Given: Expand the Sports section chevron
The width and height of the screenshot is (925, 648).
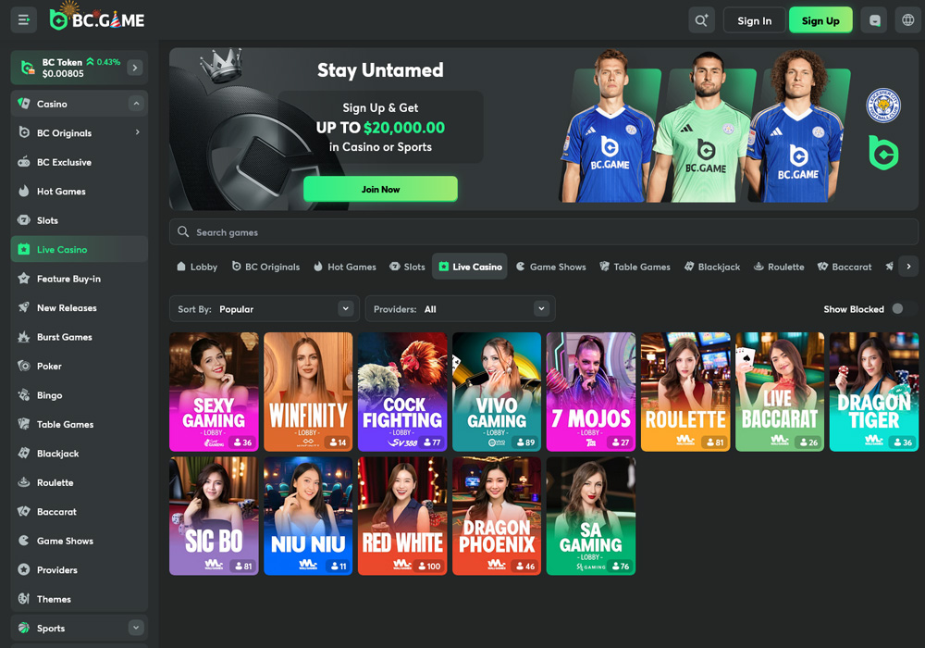Looking at the screenshot, I should point(136,628).
